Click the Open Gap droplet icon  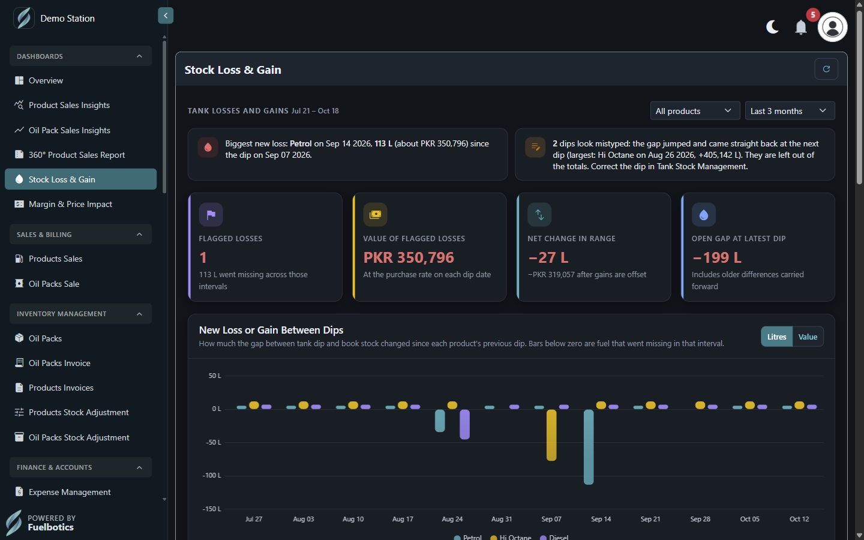pos(704,214)
